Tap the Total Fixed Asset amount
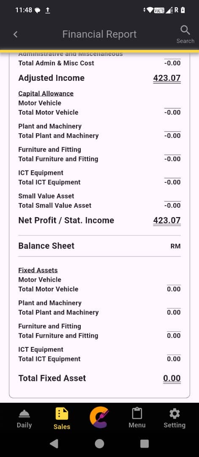The width and height of the screenshot is (199, 457). tap(172, 378)
